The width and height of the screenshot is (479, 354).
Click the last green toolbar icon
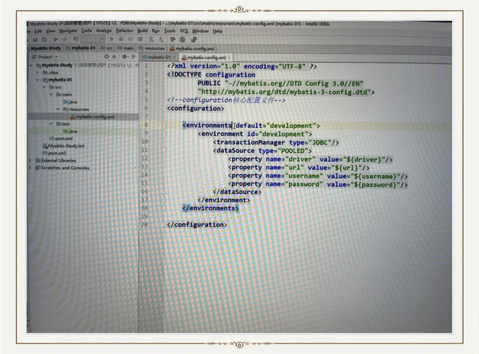click(193, 40)
